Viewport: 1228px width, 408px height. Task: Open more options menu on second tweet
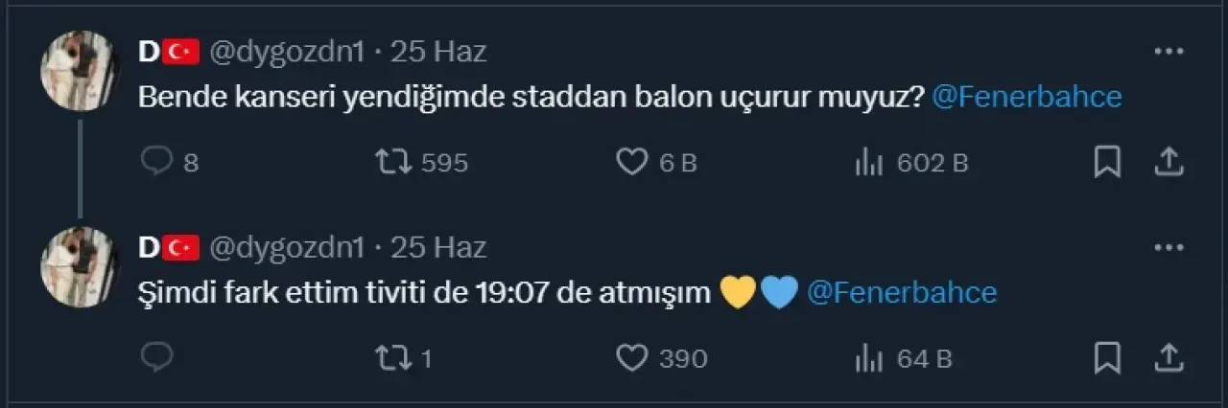click(x=1168, y=247)
